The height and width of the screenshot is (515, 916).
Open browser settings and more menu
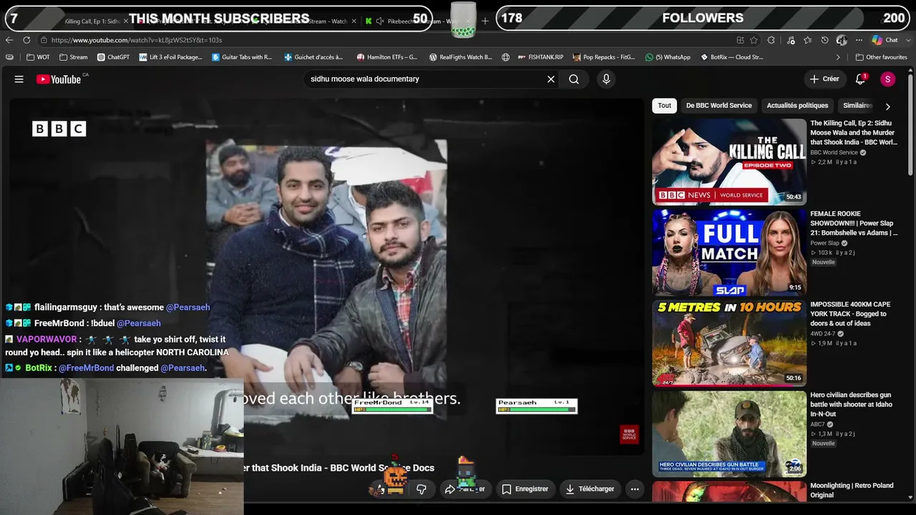click(859, 40)
